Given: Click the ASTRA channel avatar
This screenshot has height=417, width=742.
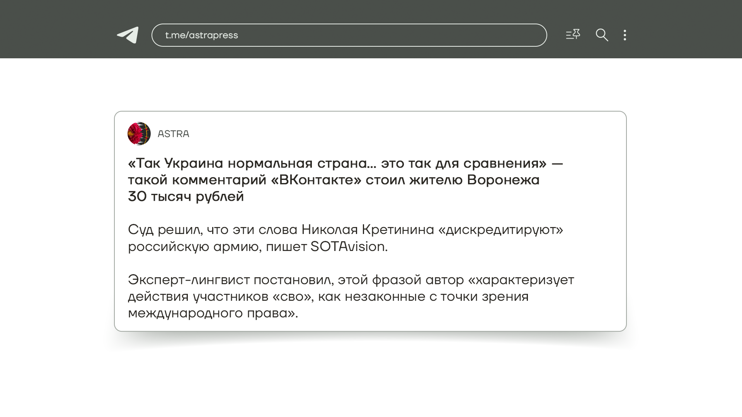Looking at the screenshot, I should [139, 134].
